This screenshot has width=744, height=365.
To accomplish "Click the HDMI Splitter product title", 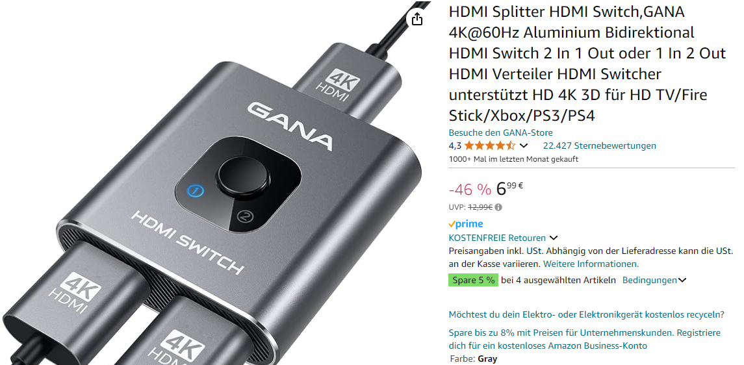I will click(587, 64).
